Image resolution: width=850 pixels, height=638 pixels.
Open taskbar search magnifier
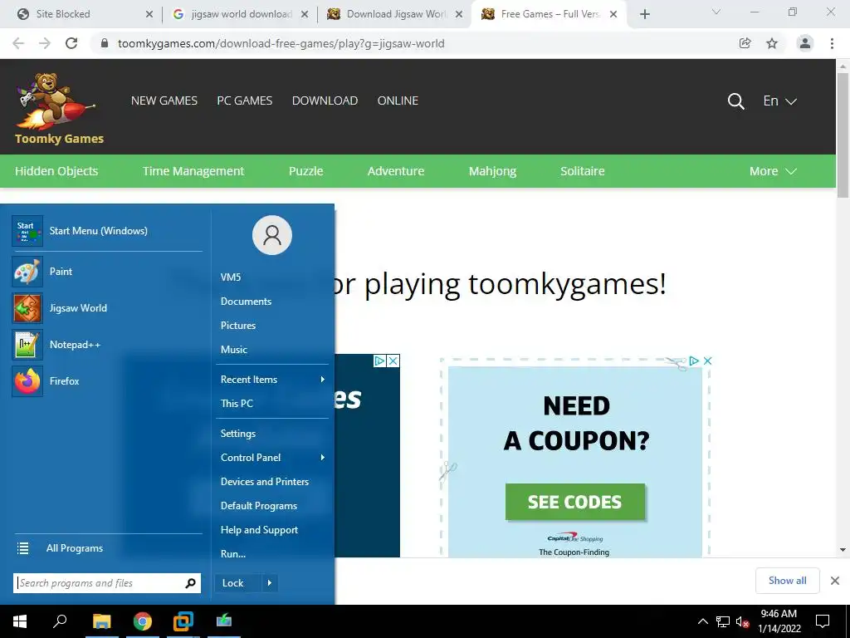(60, 621)
